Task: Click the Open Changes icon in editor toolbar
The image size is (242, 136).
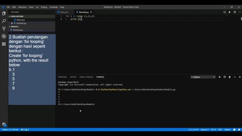Action: click(x=225, y=12)
